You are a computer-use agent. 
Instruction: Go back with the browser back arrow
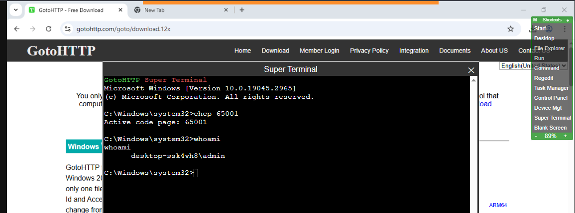16,29
